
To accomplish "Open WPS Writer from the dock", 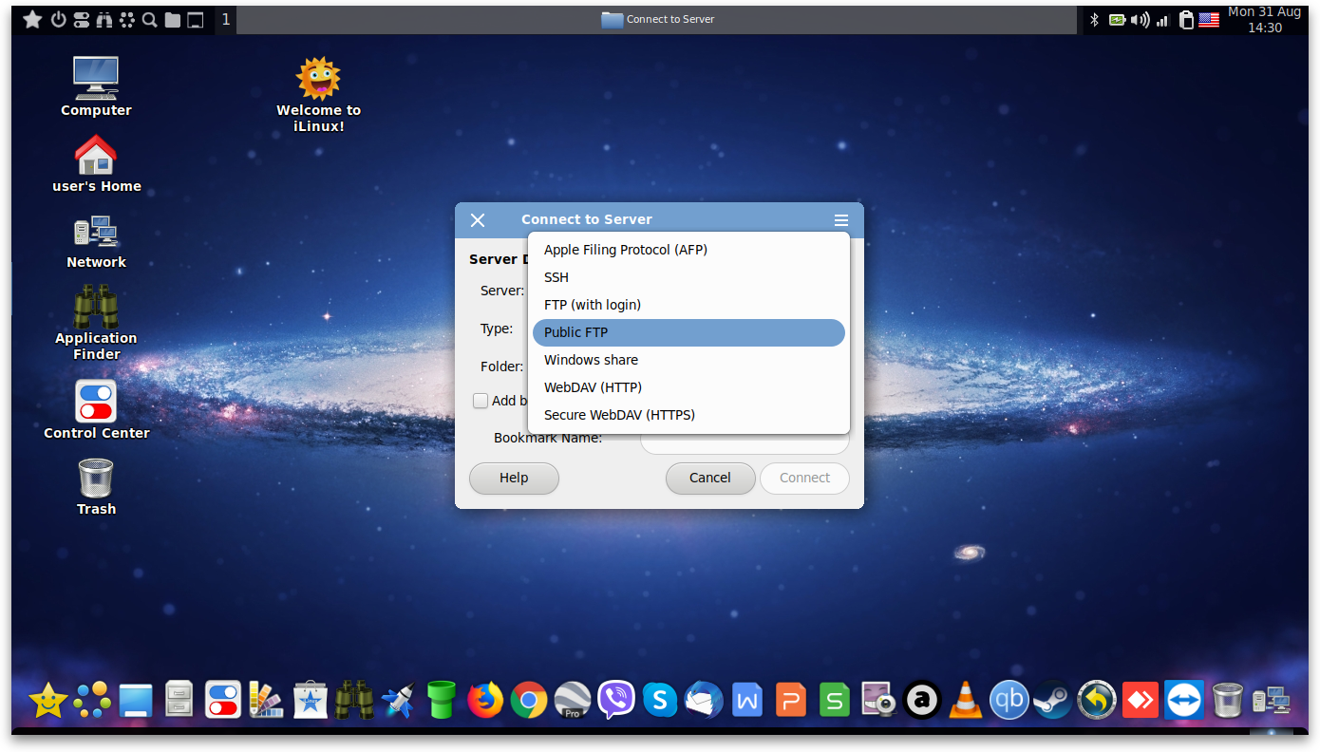I will click(747, 701).
